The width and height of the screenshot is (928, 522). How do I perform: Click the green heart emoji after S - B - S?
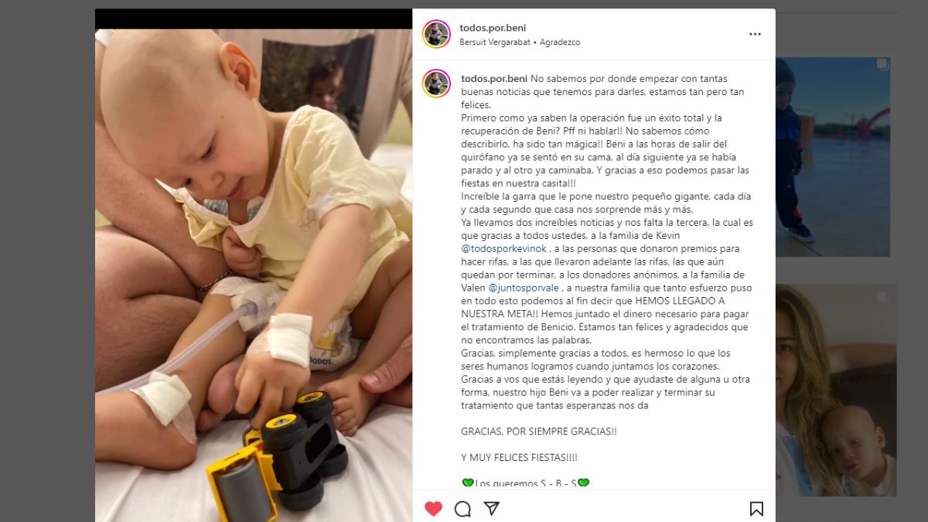click(583, 483)
